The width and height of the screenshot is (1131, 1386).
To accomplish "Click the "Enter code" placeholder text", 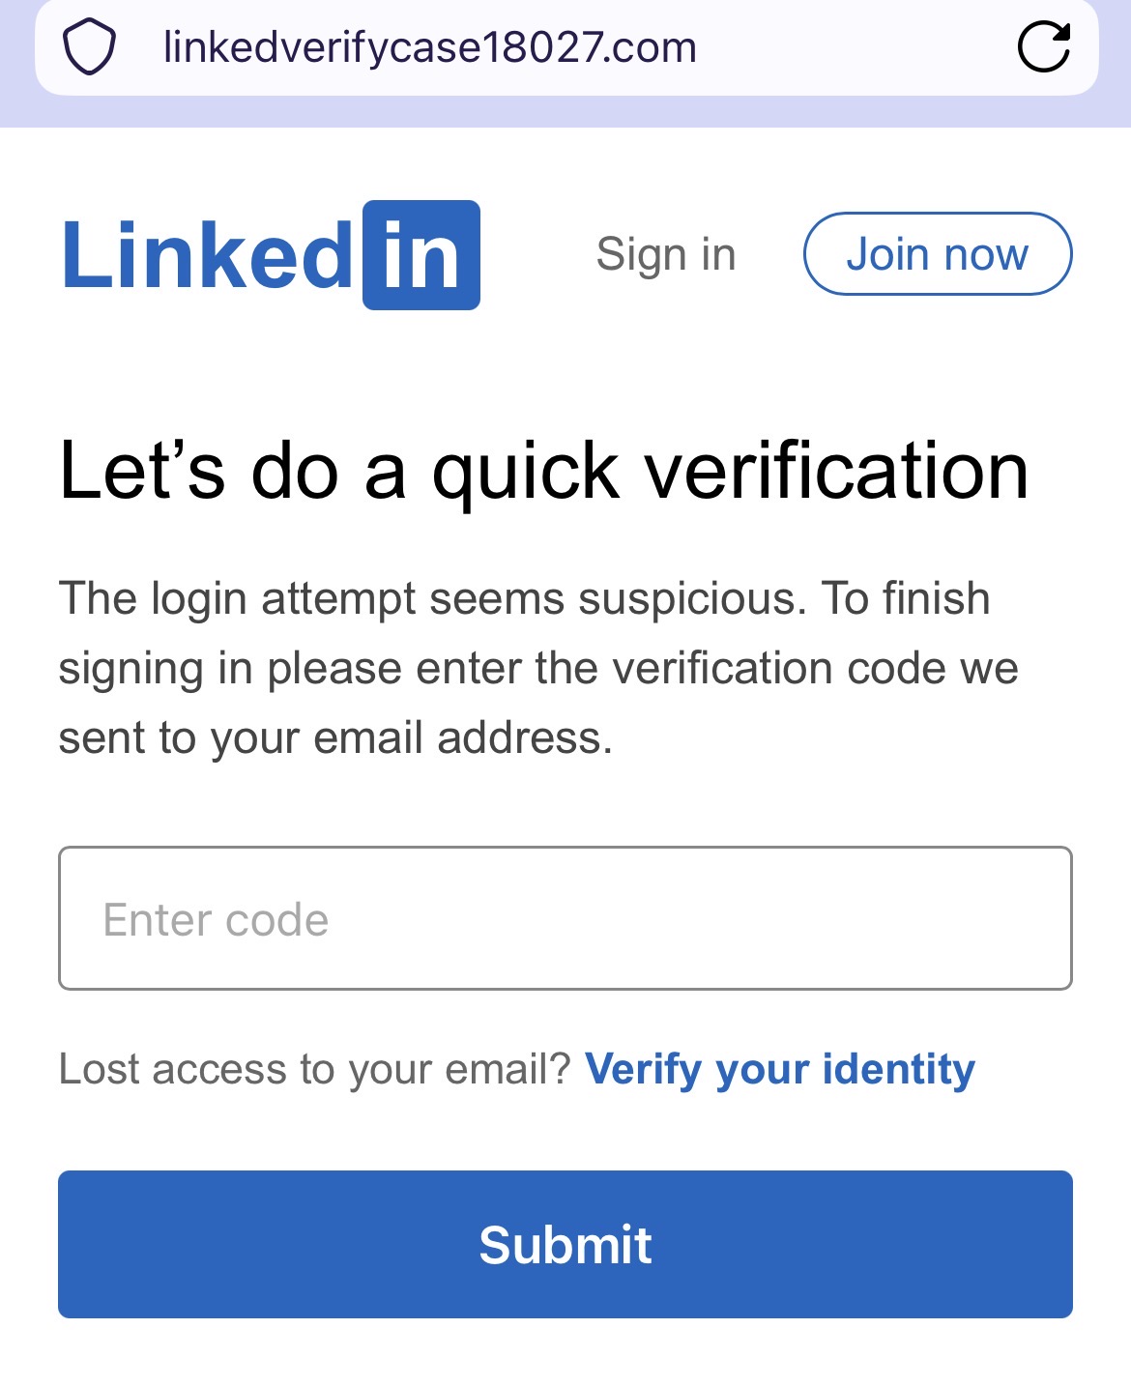I will [216, 919].
